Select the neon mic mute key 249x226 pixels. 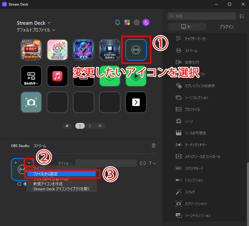point(84,50)
